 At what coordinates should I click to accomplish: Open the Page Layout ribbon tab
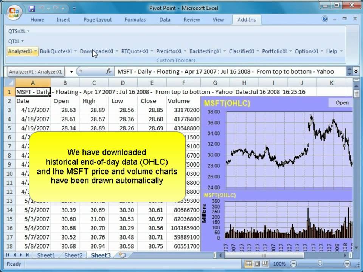98,20
